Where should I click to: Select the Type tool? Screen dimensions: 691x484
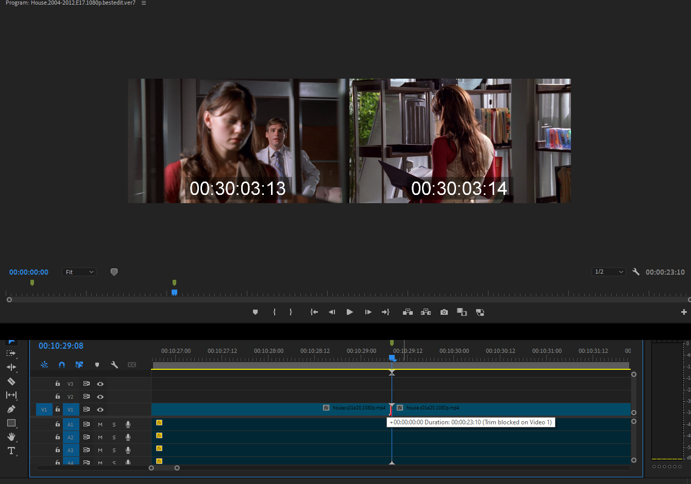pos(11,451)
